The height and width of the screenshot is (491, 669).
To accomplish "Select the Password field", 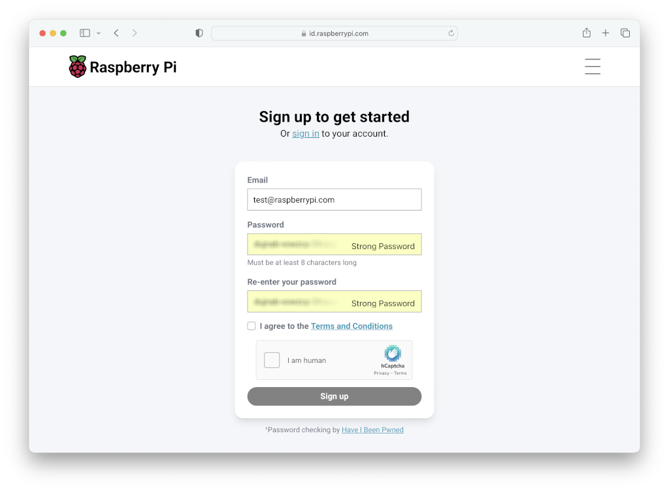I will 334,245.
